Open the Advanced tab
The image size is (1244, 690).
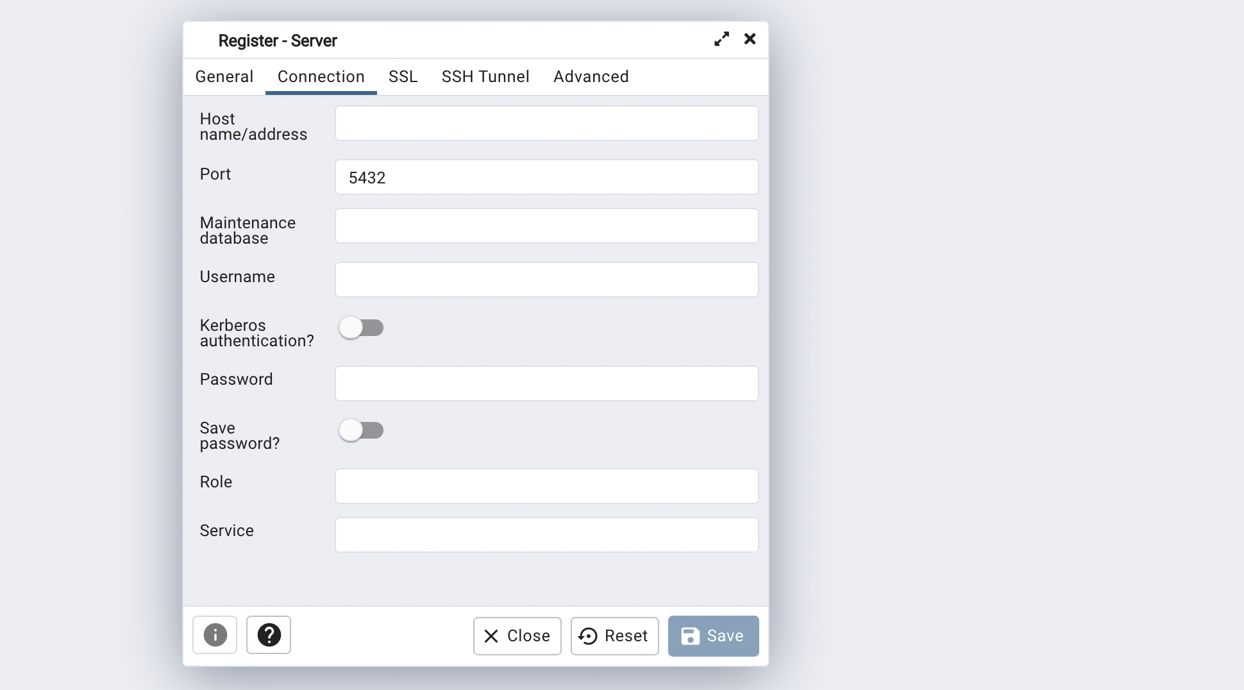pos(591,77)
